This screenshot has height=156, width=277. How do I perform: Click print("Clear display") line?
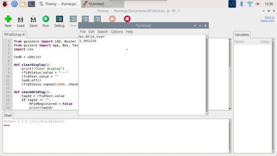43,68
